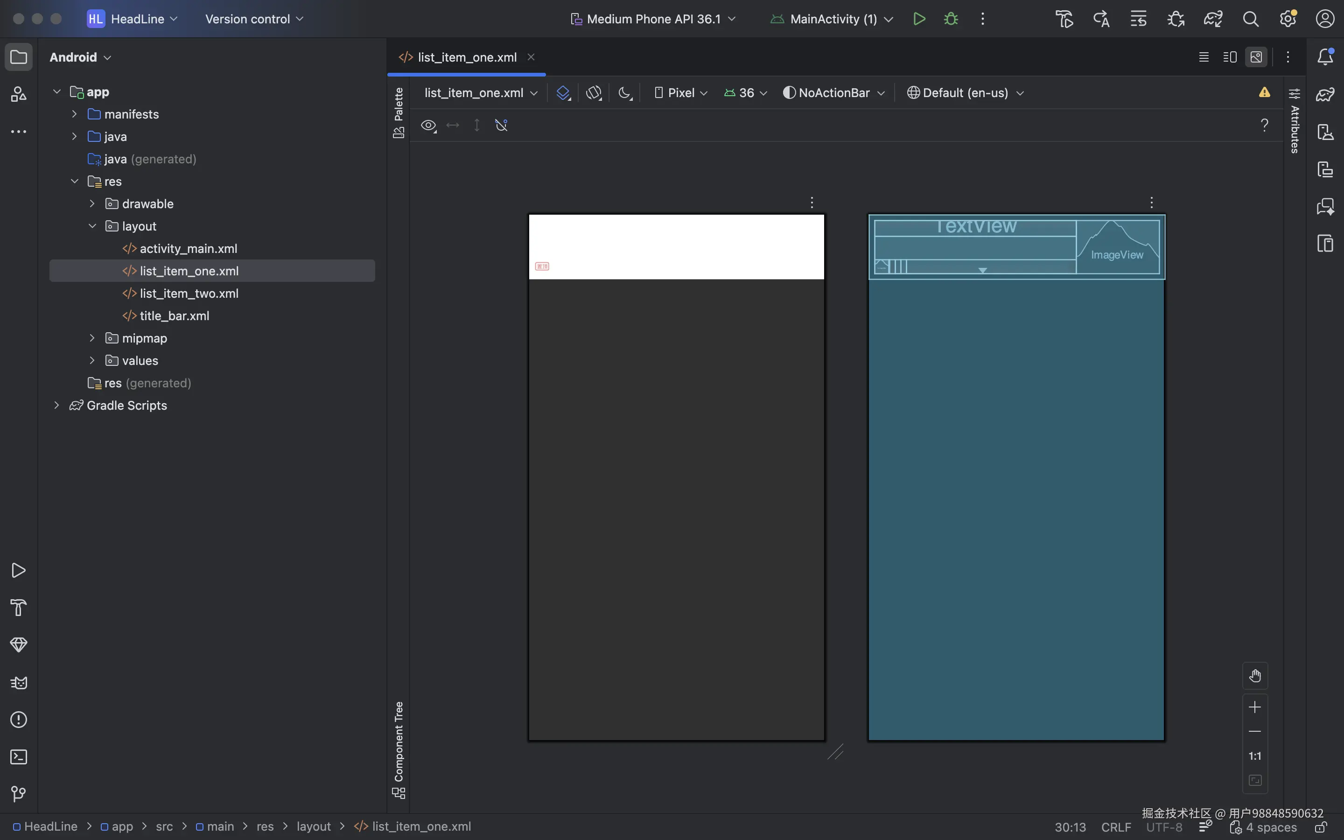Click the 1:1 zoom to 100% button

pos(1254,756)
